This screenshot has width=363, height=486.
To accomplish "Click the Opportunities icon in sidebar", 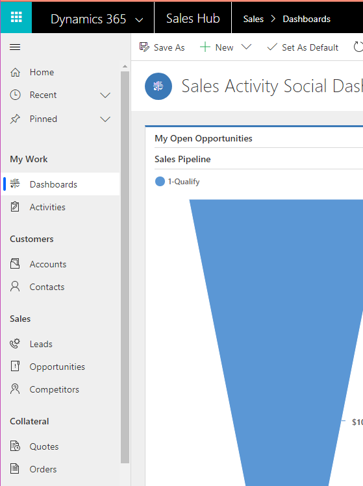I will 15,367.
